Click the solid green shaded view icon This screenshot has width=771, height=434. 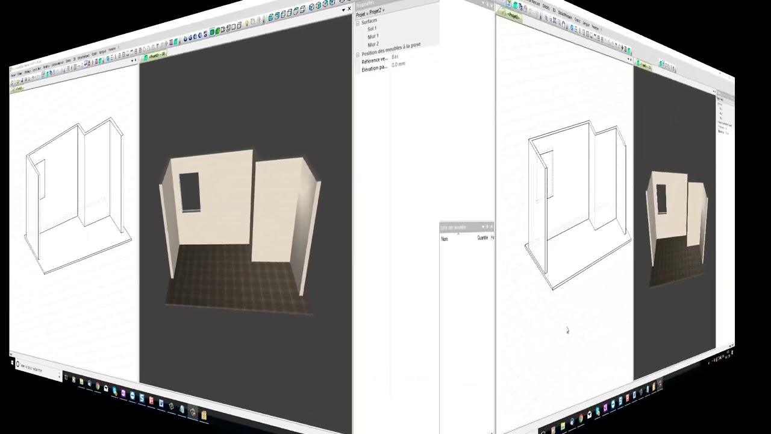(x=212, y=32)
